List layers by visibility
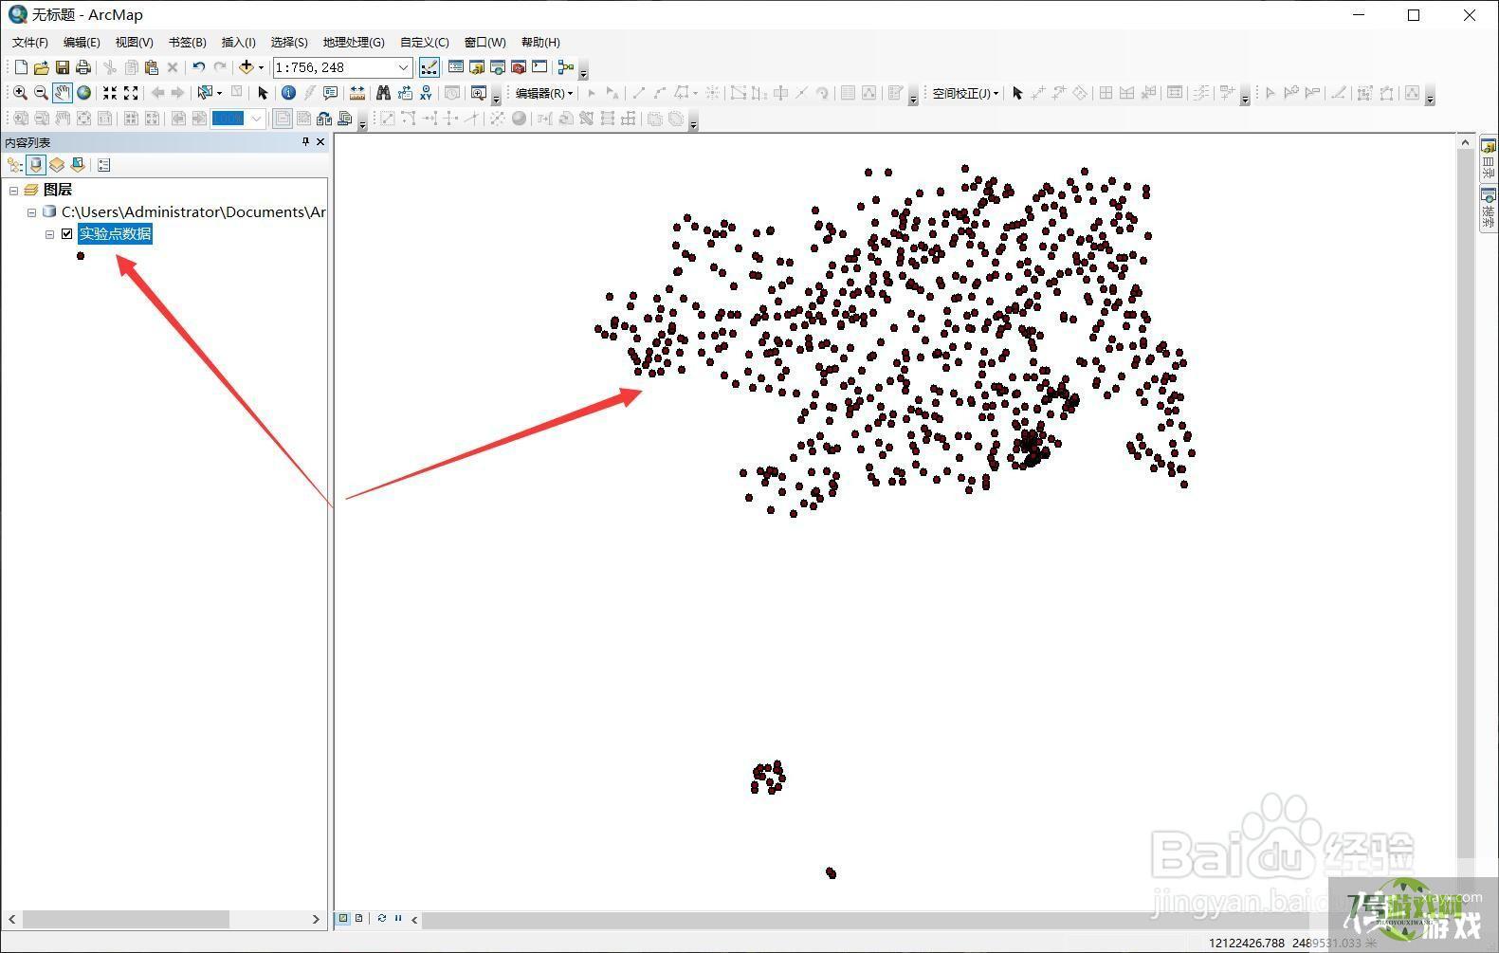Image resolution: width=1499 pixels, height=953 pixels. 57,165
